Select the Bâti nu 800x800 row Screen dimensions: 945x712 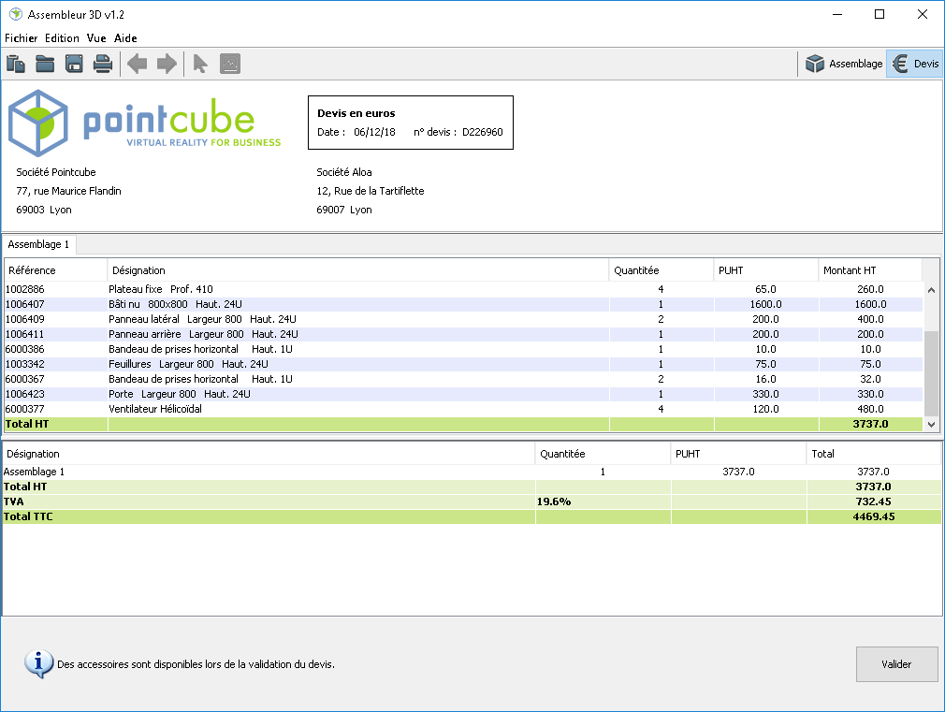(x=463, y=304)
